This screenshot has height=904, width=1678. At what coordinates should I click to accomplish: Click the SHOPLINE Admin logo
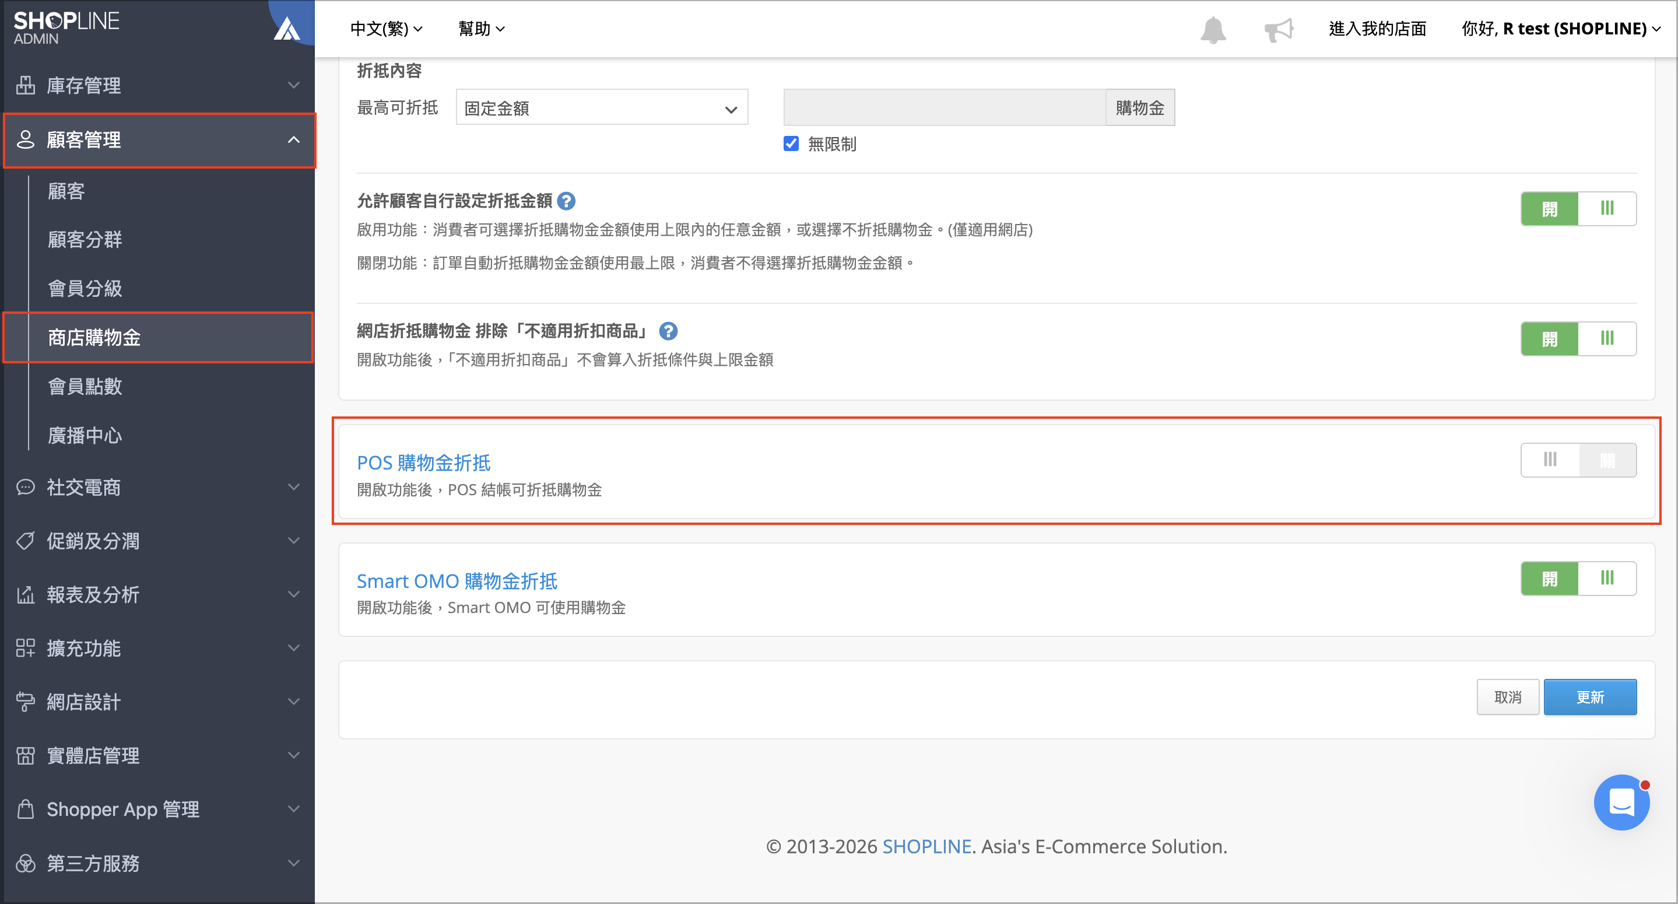click(66, 28)
